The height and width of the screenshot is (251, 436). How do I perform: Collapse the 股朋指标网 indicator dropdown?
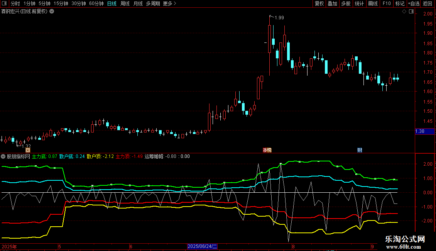[x=3, y=156]
